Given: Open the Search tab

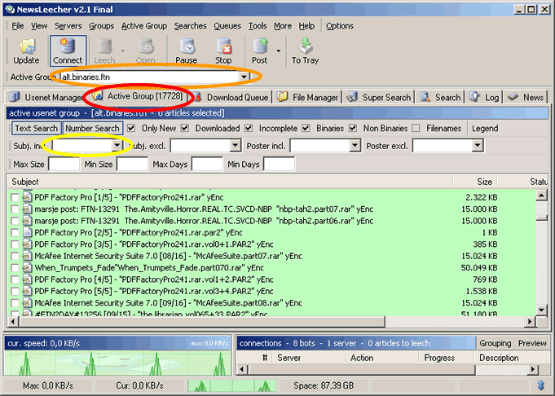Looking at the screenshot, I should pyautogui.click(x=441, y=97).
